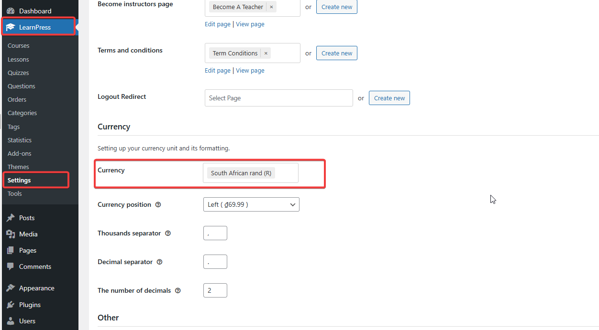
Task: Open Courses in the LearnPress submenu
Action: coord(19,46)
